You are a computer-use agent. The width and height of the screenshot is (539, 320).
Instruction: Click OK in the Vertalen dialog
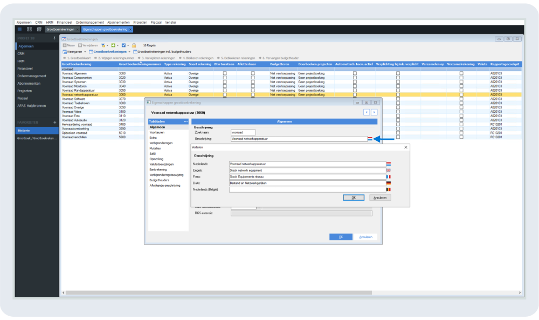point(354,198)
